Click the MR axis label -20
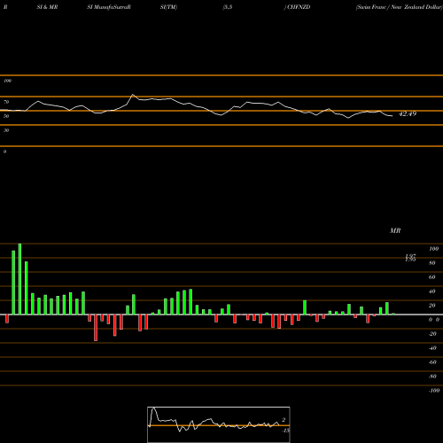The image size is (443, 443). pyautogui.click(x=432, y=334)
